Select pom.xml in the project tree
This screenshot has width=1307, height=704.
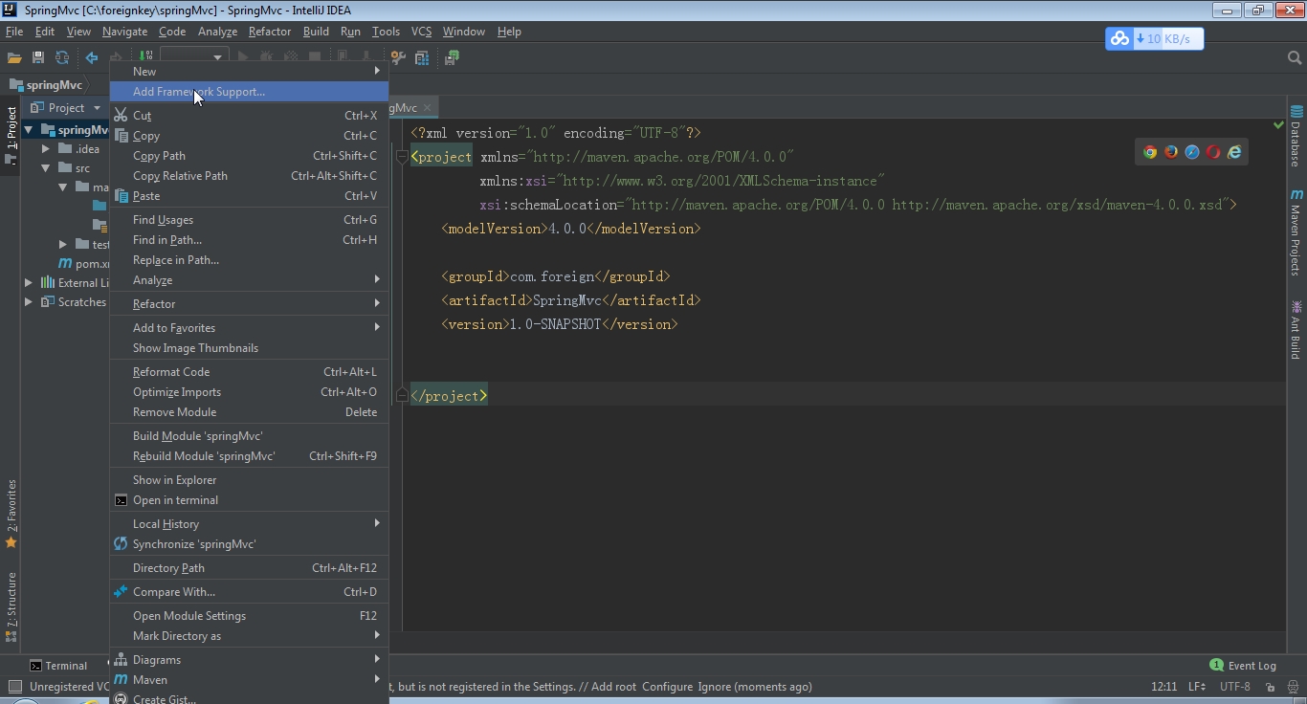84,264
